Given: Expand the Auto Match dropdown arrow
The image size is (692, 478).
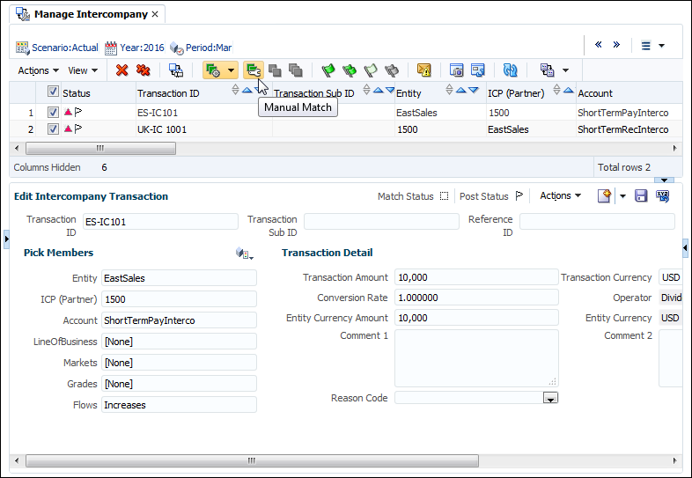Looking at the screenshot, I should pos(232,70).
